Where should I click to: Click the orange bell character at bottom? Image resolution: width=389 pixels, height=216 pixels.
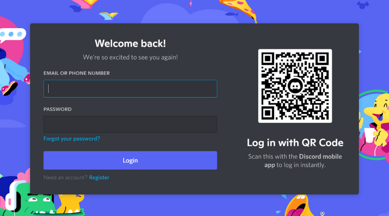pyautogui.click(x=298, y=205)
